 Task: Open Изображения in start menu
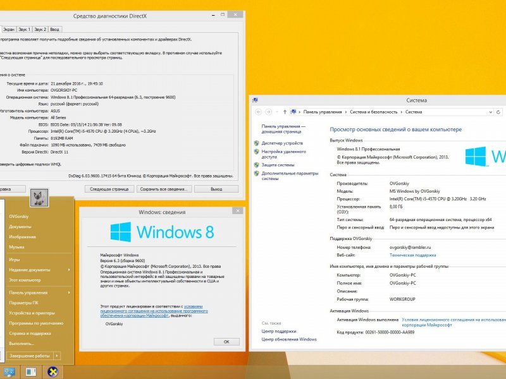click(22, 237)
